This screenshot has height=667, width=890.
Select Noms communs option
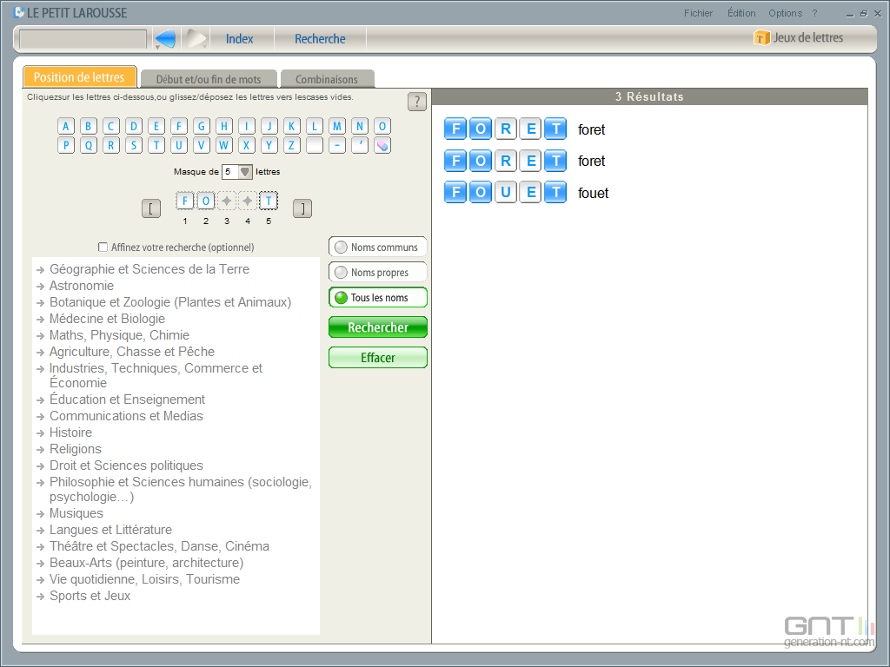[377, 248]
